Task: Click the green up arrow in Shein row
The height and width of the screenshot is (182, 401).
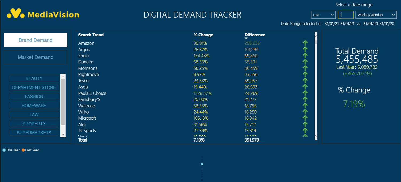Action: point(305,56)
